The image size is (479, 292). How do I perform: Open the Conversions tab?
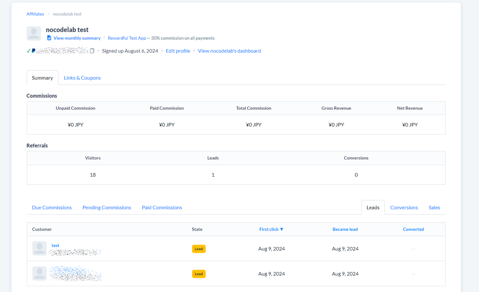click(x=404, y=207)
